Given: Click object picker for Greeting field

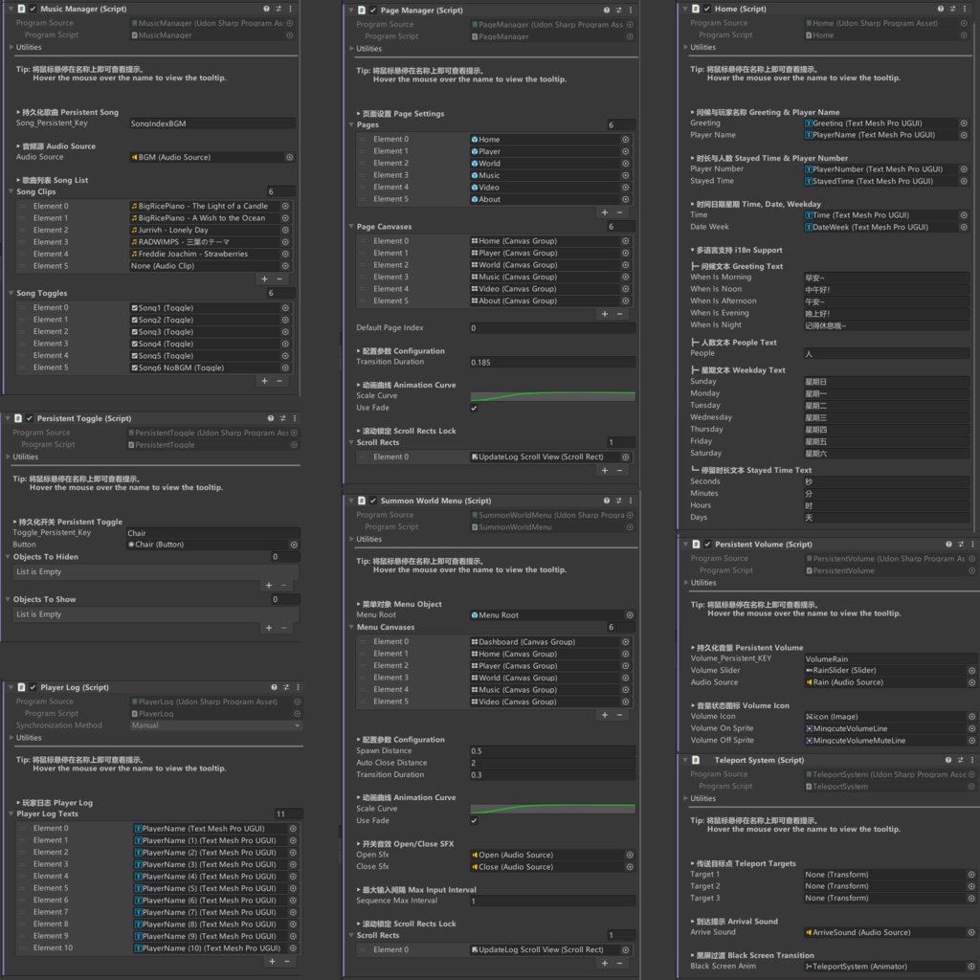Looking at the screenshot, I should [964, 123].
